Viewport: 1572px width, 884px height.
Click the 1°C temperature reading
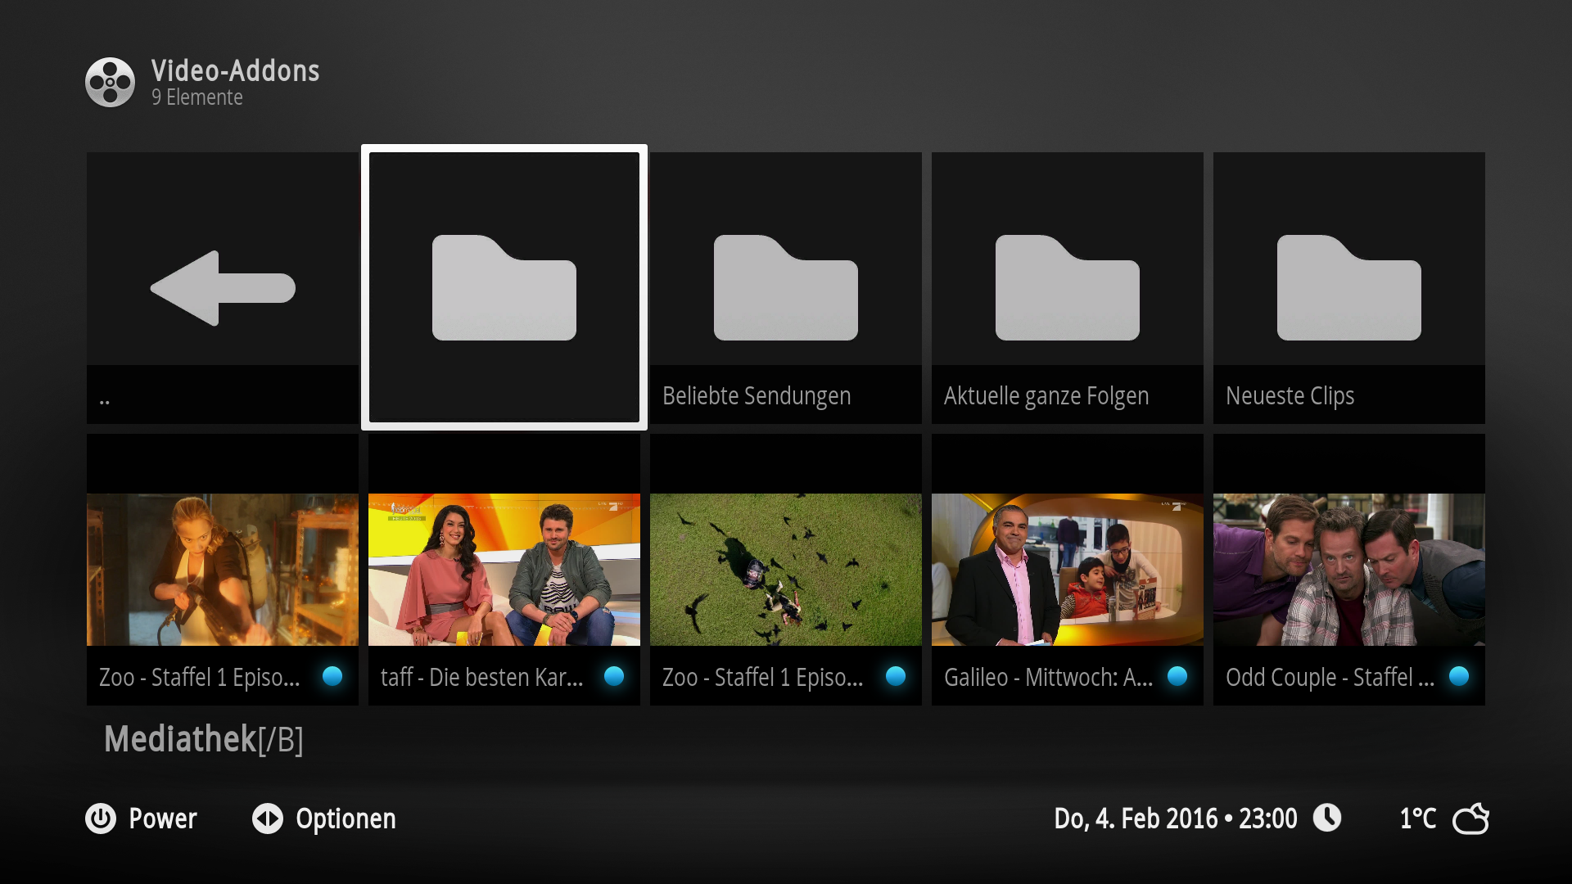point(1418,819)
